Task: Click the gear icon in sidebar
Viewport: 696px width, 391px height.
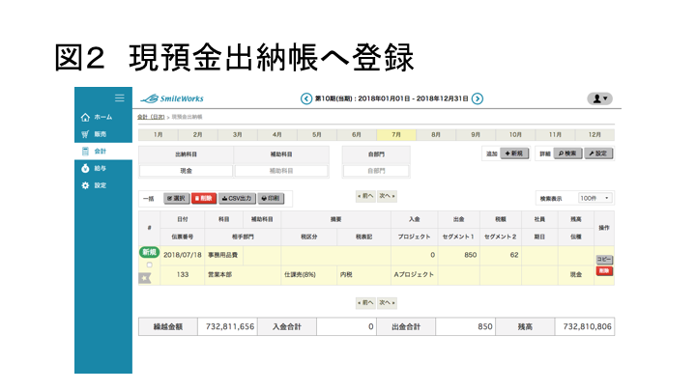Action: (x=85, y=185)
